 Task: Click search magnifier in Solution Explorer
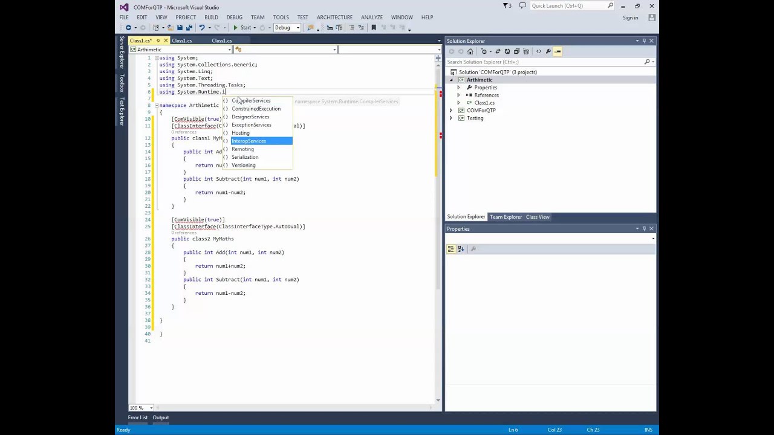tap(647, 62)
